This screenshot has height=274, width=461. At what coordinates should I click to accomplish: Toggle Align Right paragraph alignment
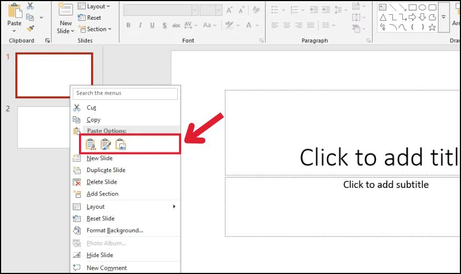coord(299,25)
